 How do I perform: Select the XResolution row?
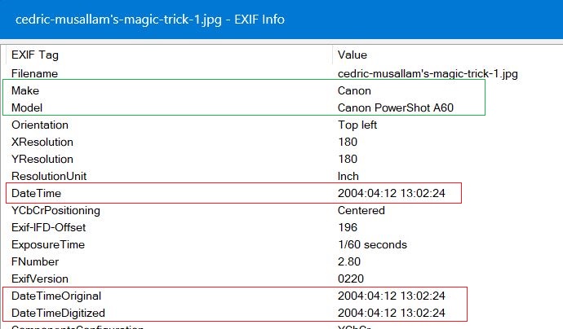[x=284, y=142]
